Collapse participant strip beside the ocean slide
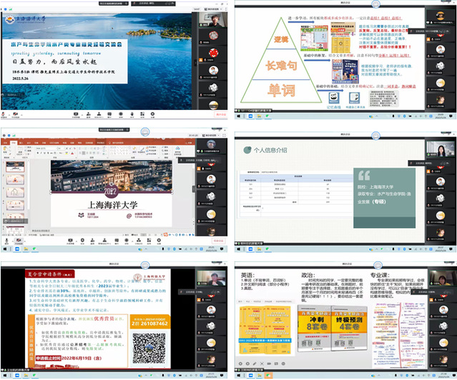 pos(195,61)
